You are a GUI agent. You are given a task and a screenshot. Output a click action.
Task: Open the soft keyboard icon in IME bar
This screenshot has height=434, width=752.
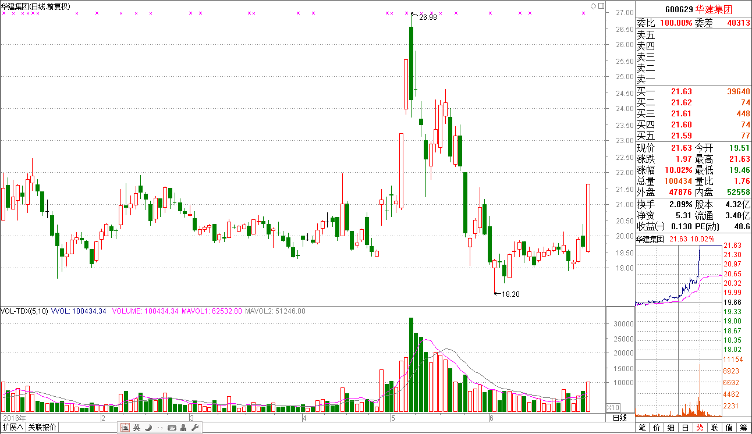172,428
